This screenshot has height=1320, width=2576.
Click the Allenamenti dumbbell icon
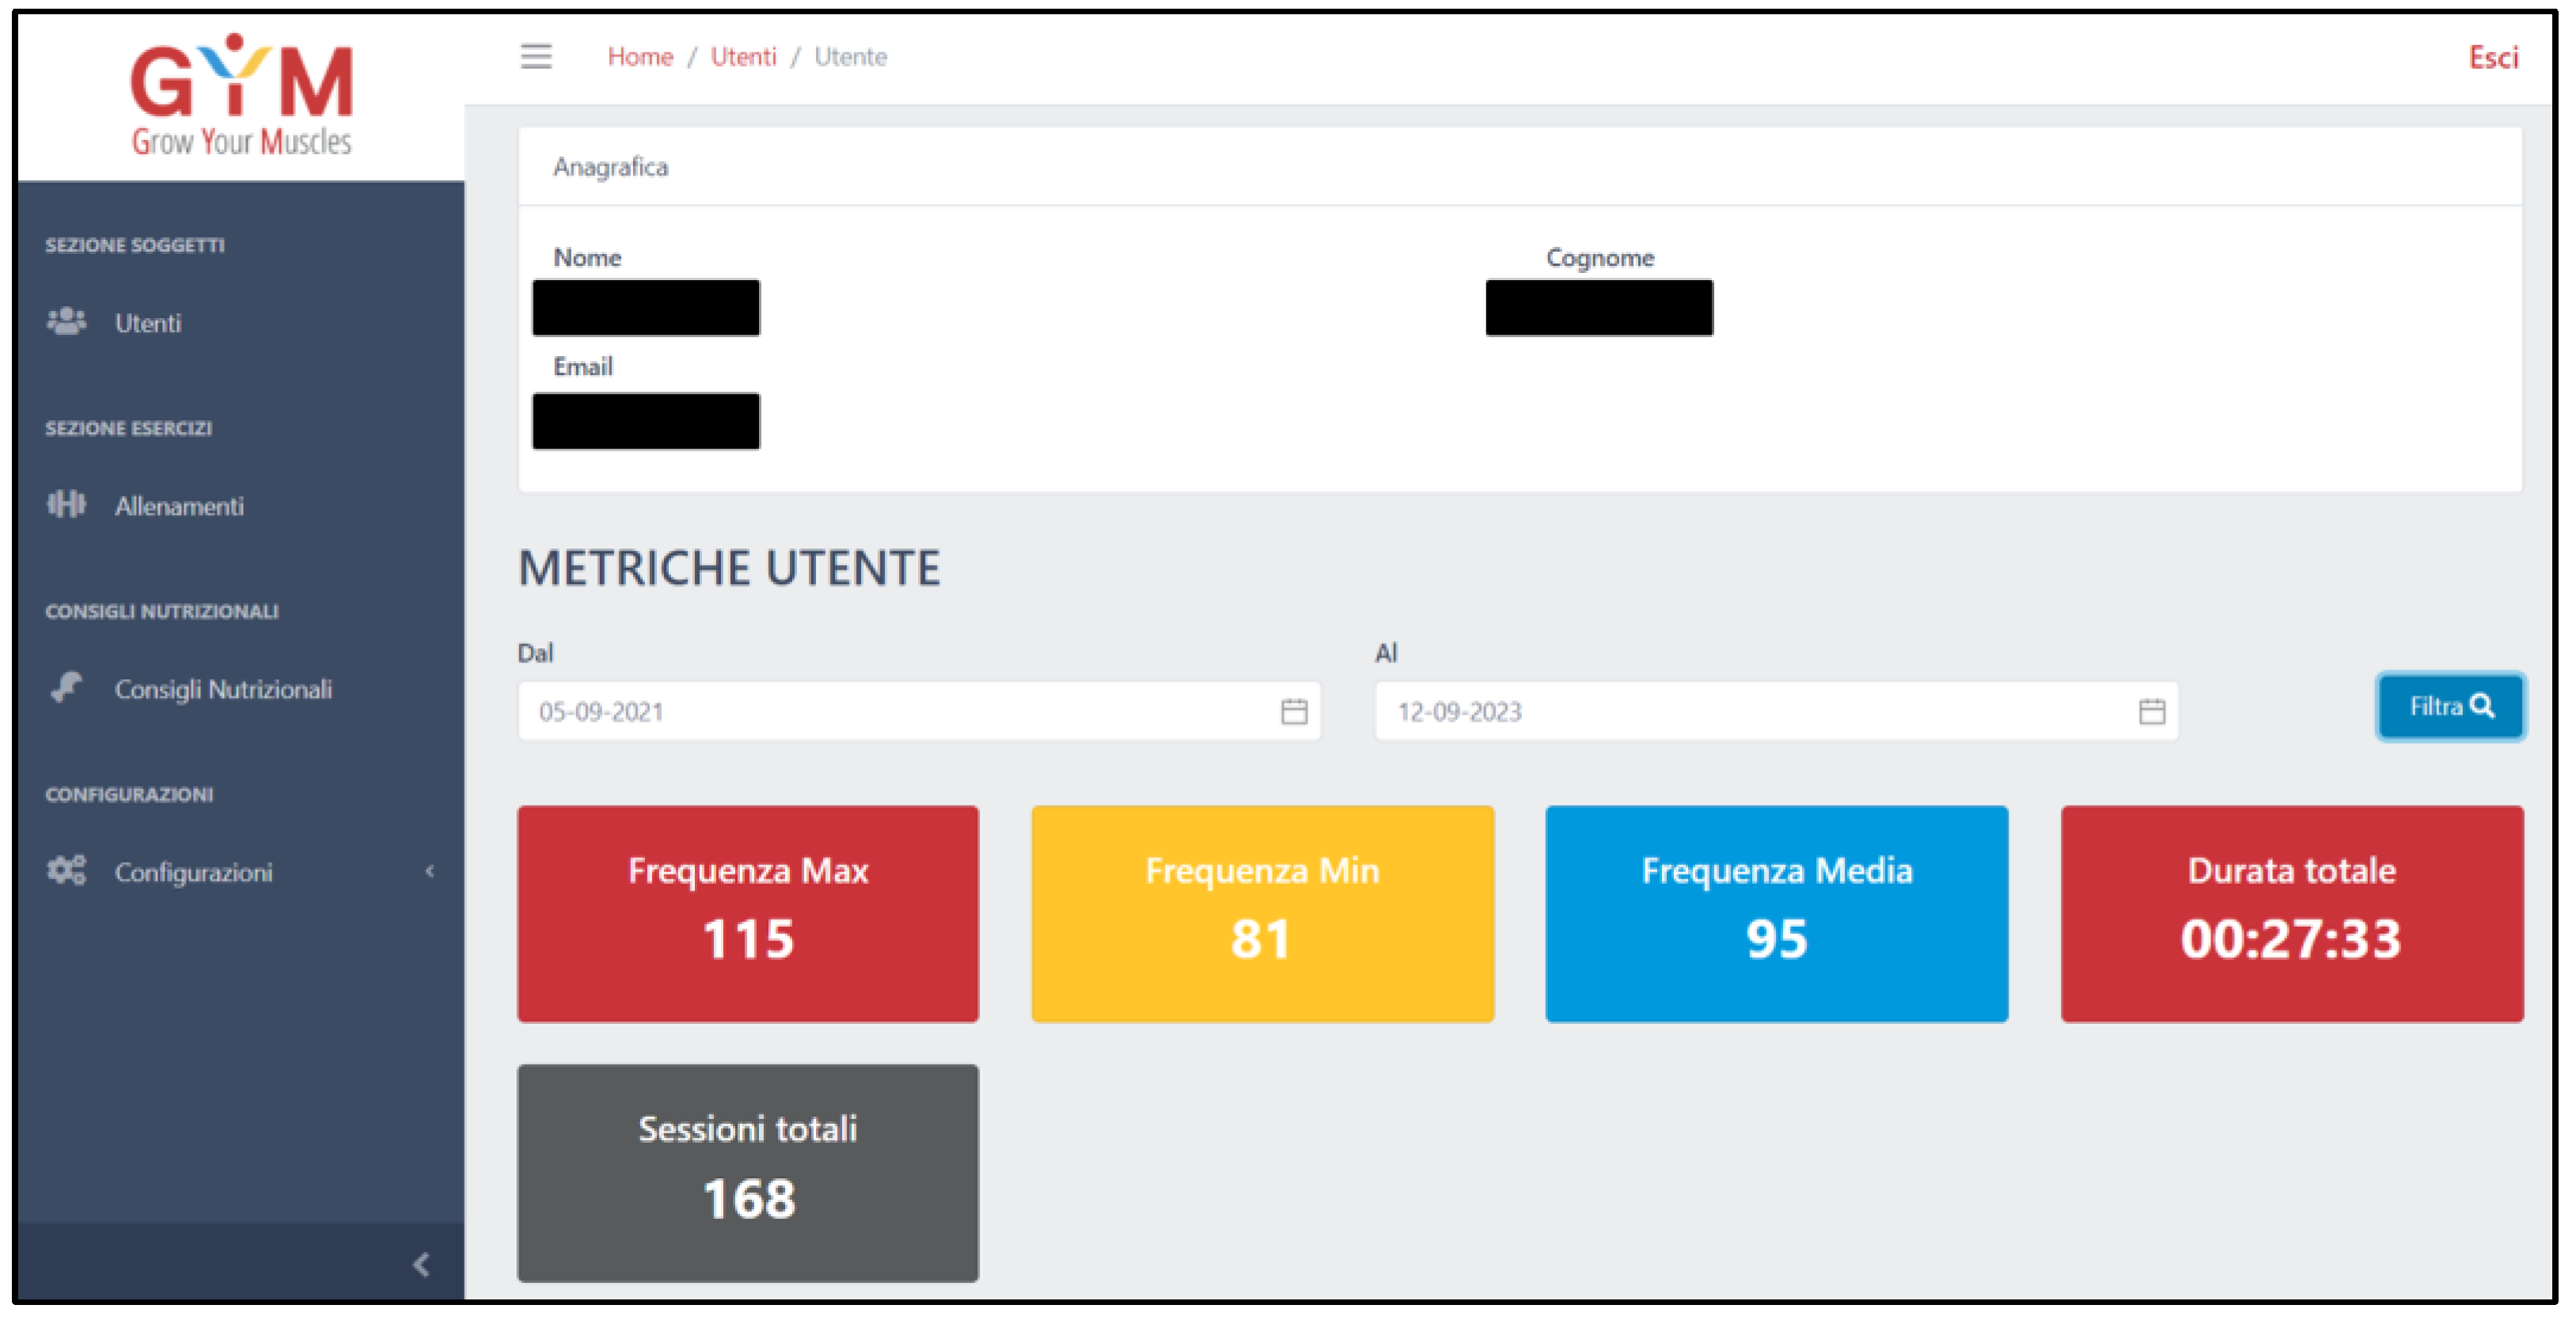[66, 504]
